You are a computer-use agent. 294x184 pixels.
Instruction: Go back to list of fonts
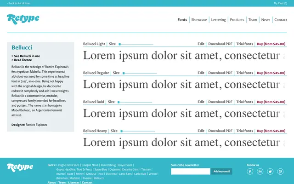[x=19, y=3]
